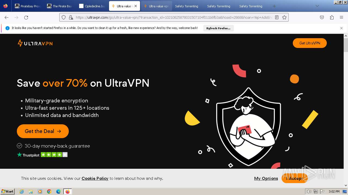Switch to the last Safety Torrenting tab
The height and width of the screenshot is (195, 348).
(x=251, y=6)
